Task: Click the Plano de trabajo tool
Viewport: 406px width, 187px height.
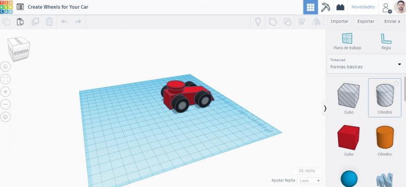Action: click(347, 42)
